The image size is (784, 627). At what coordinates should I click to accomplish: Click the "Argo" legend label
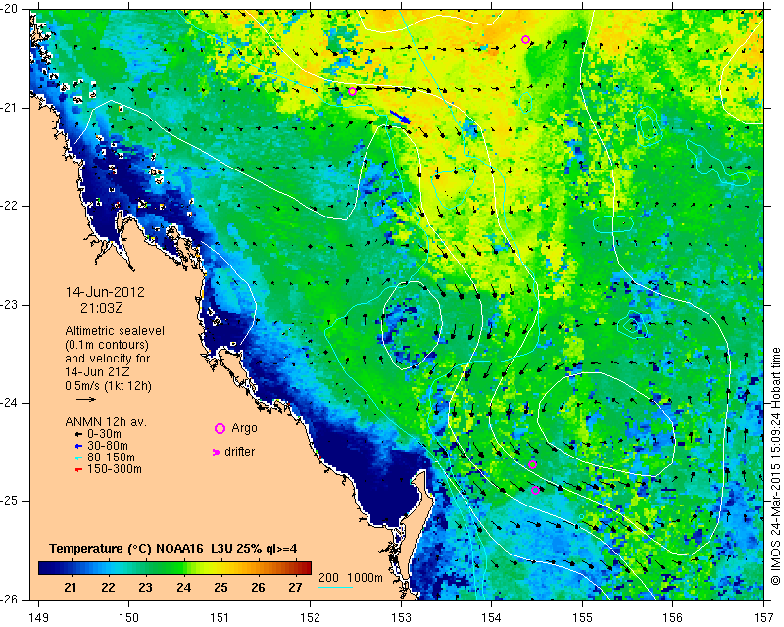(x=244, y=428)
